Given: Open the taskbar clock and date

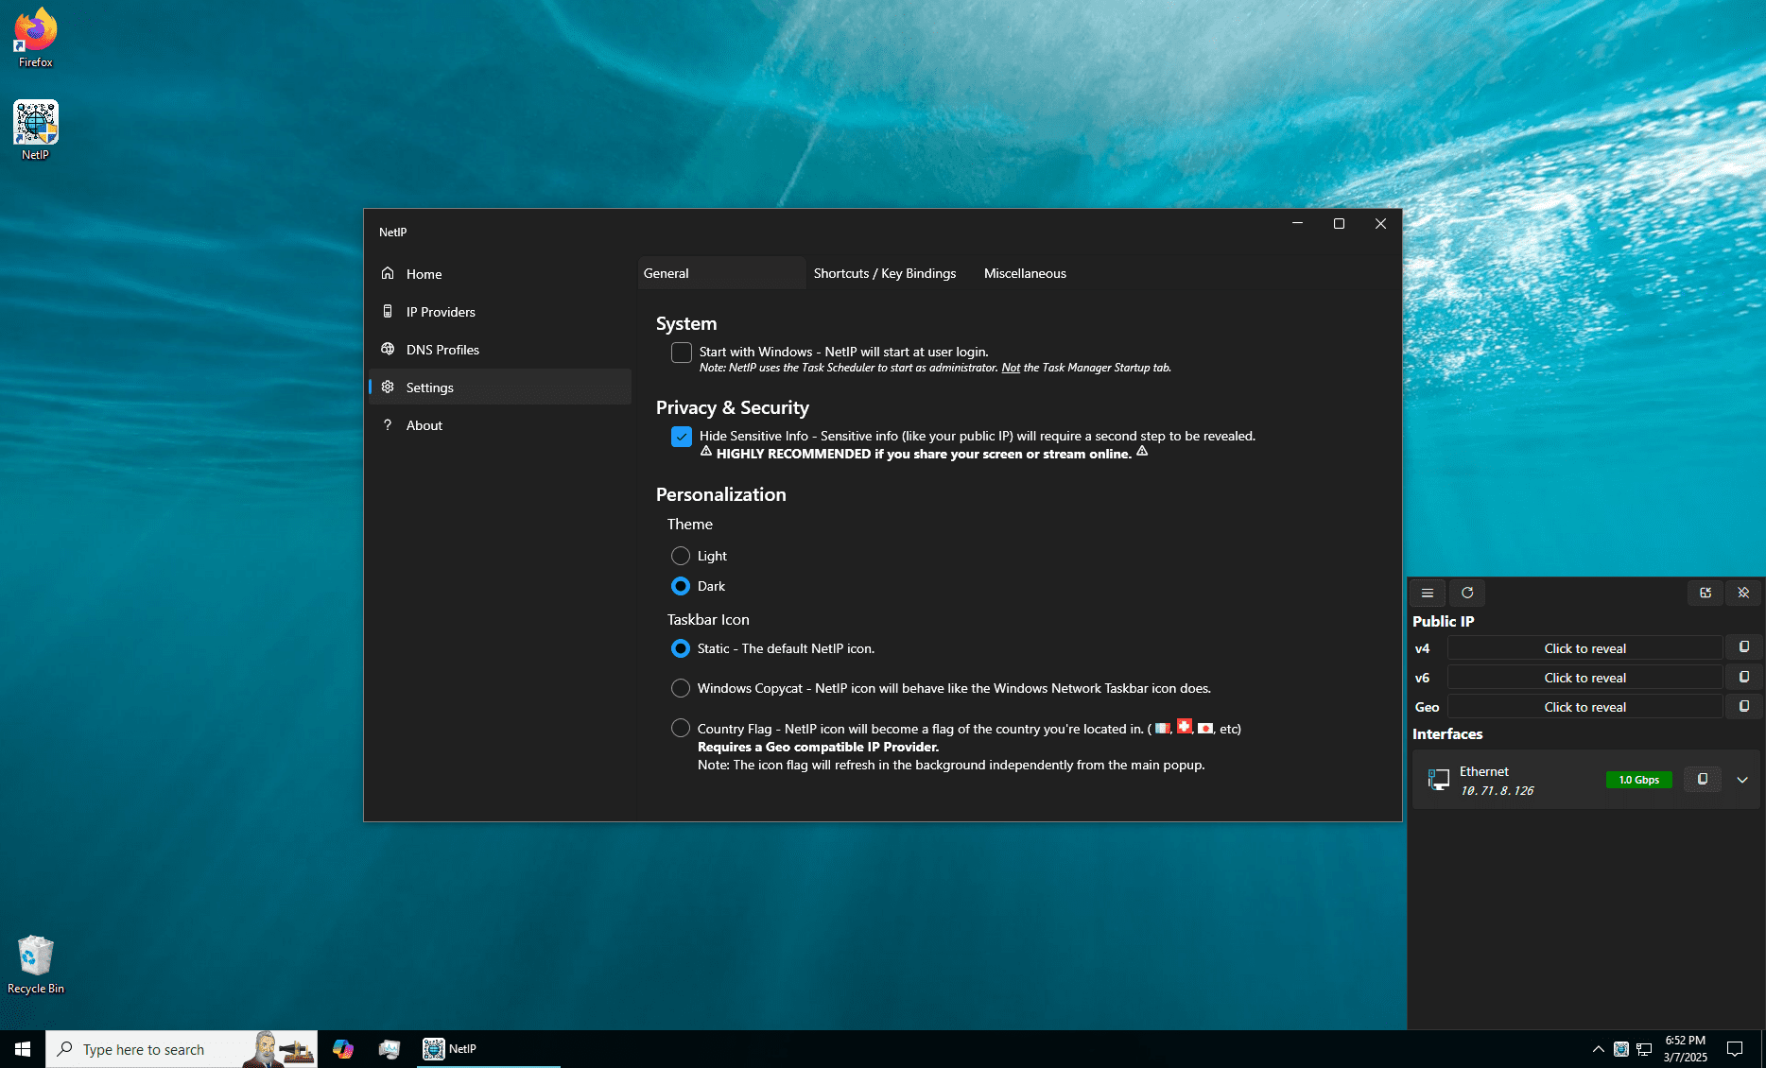Looking at the screenshot, I should [1686, 1049].
